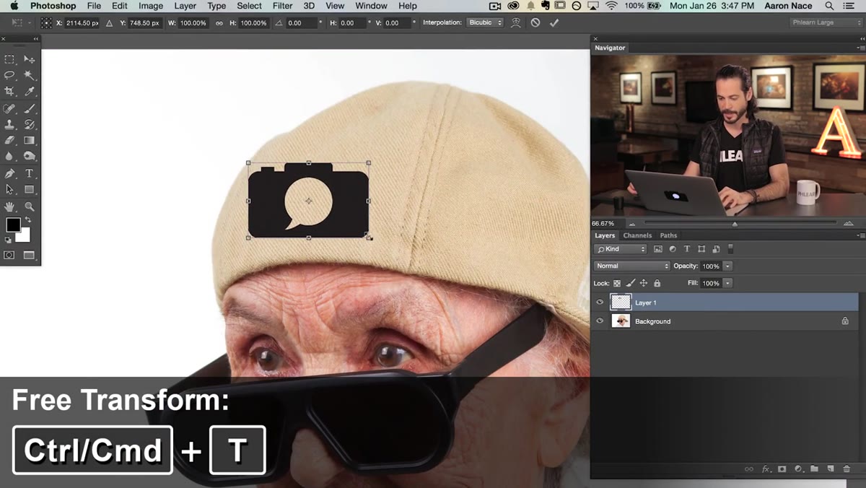Switch to the Channels tab

637,235
